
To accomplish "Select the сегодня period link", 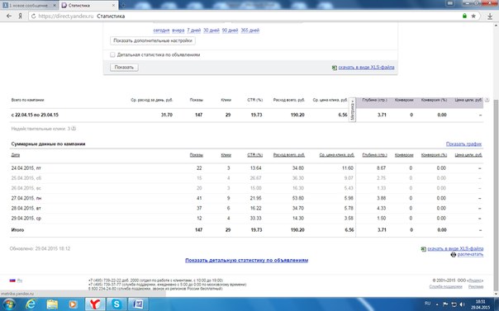I will [161, 31].
